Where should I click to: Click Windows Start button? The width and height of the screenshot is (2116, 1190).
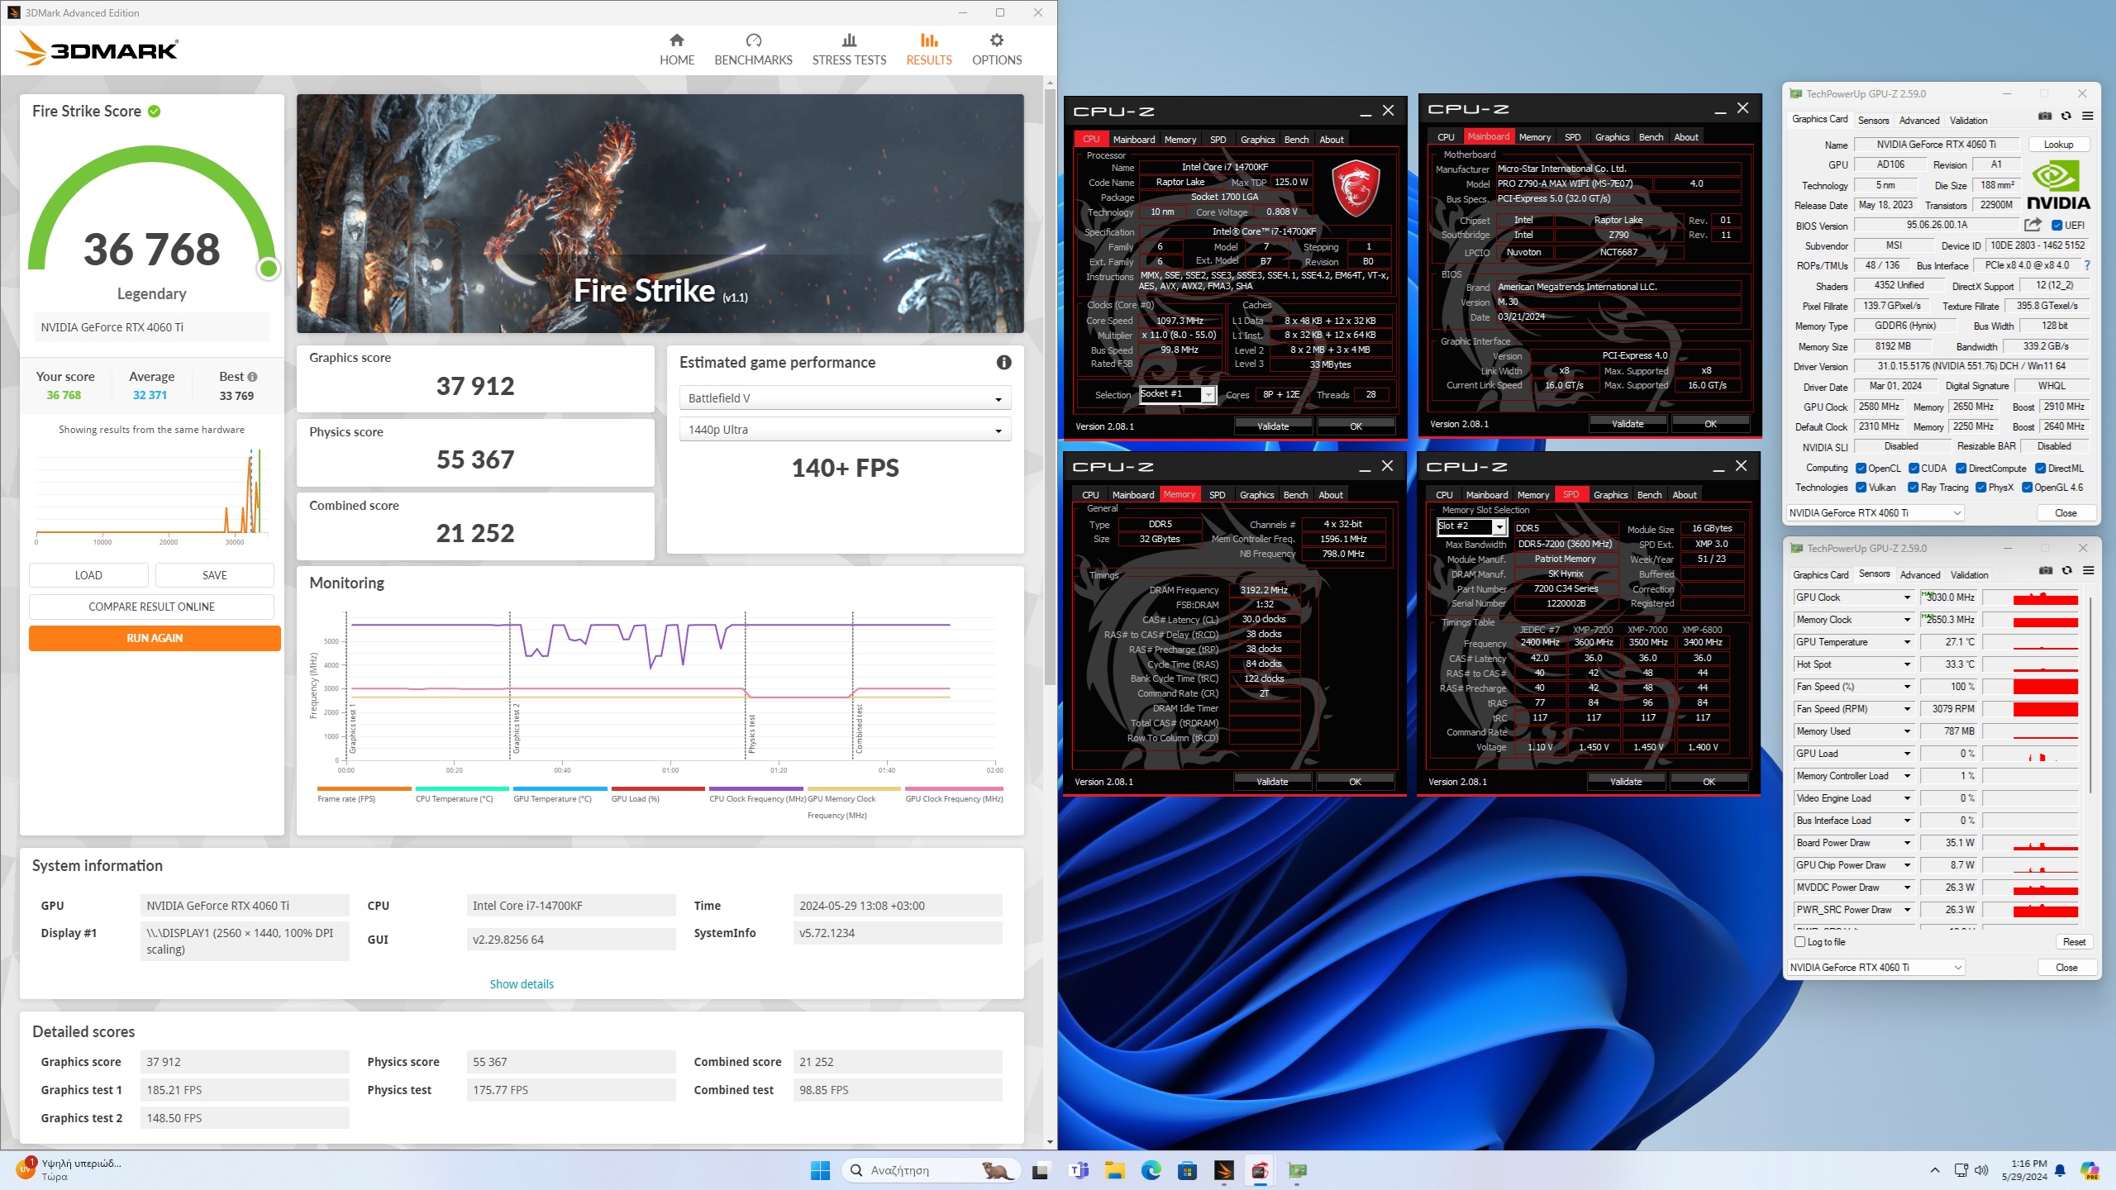[x=820, y=1170]
